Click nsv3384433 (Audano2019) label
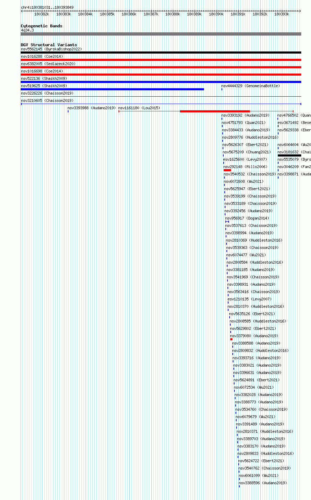 pyautogui.click(x=246, y=130)
